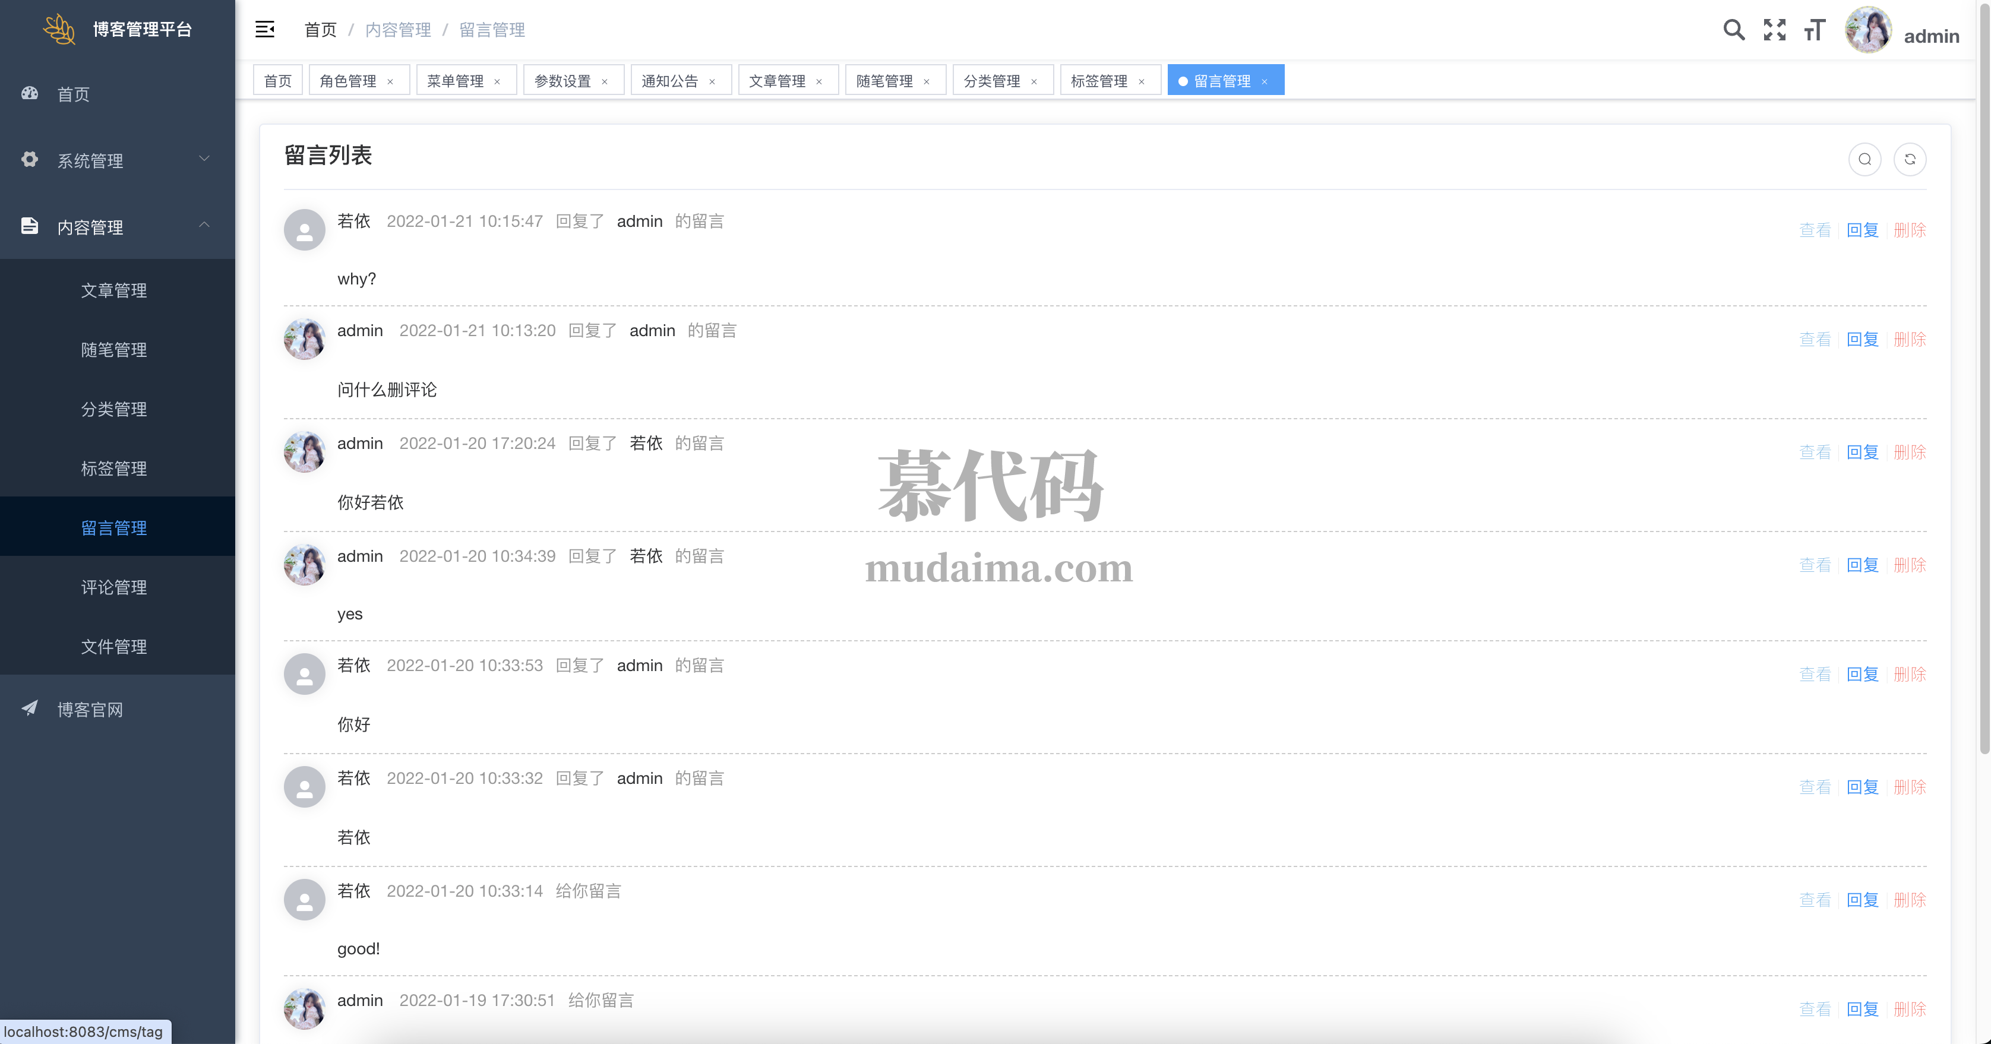Click 删除 on the 问什么删评论 message
This screenshot has height=1044, width=1991.
tap(1909, 339)
